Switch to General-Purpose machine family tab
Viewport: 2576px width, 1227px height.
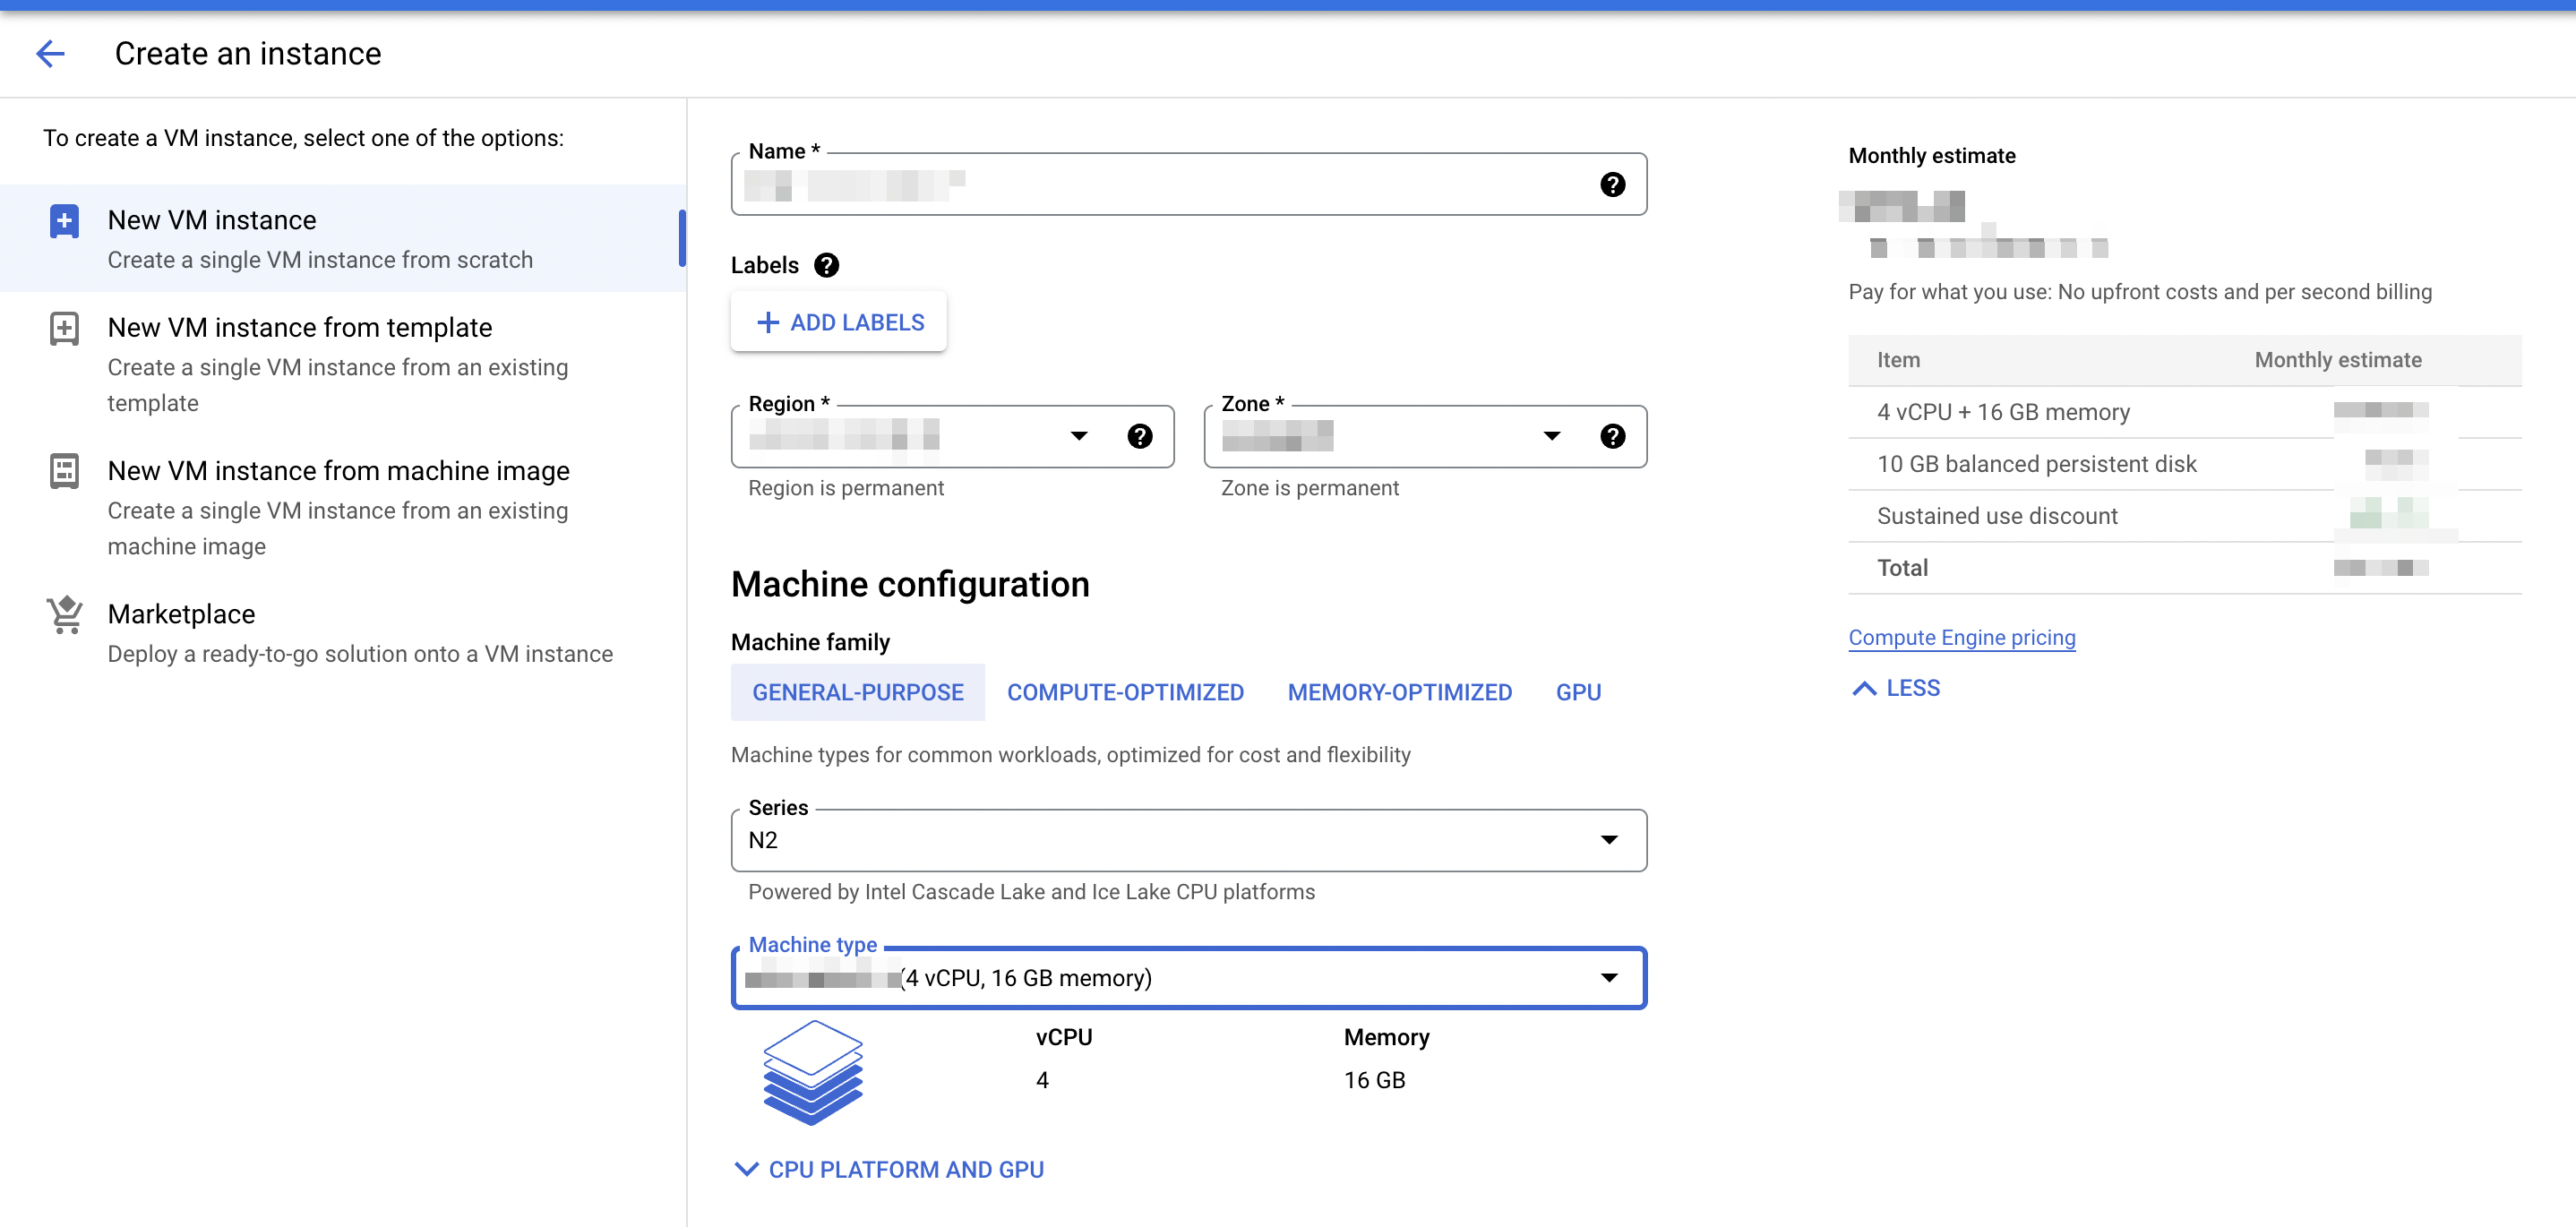[x=857, y=692]
